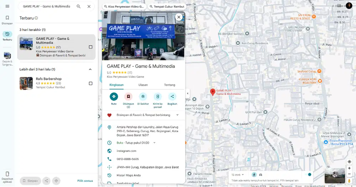Click the Rafs Barbershop thumbnail
356x187 pixels.
26,84
